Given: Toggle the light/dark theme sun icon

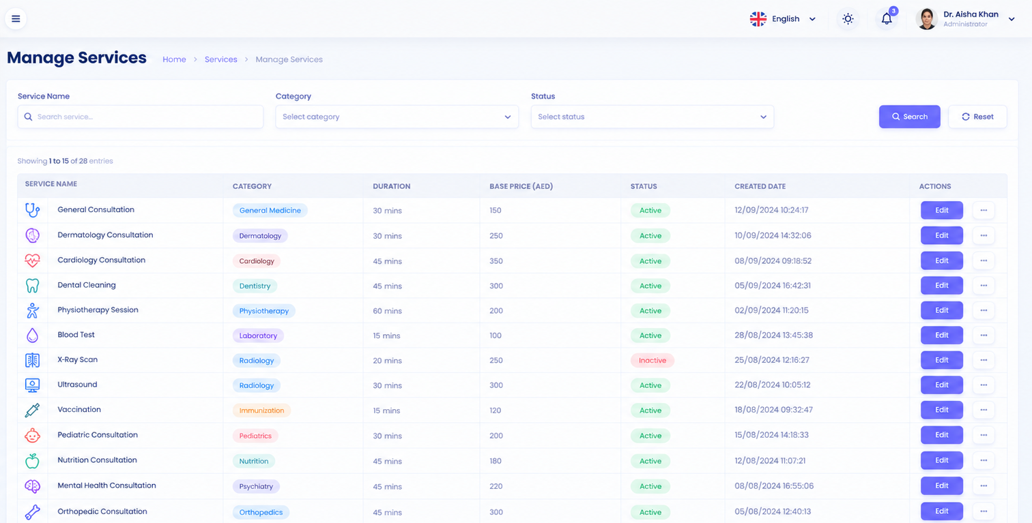Looking at the screenshot, I should 848,19.
